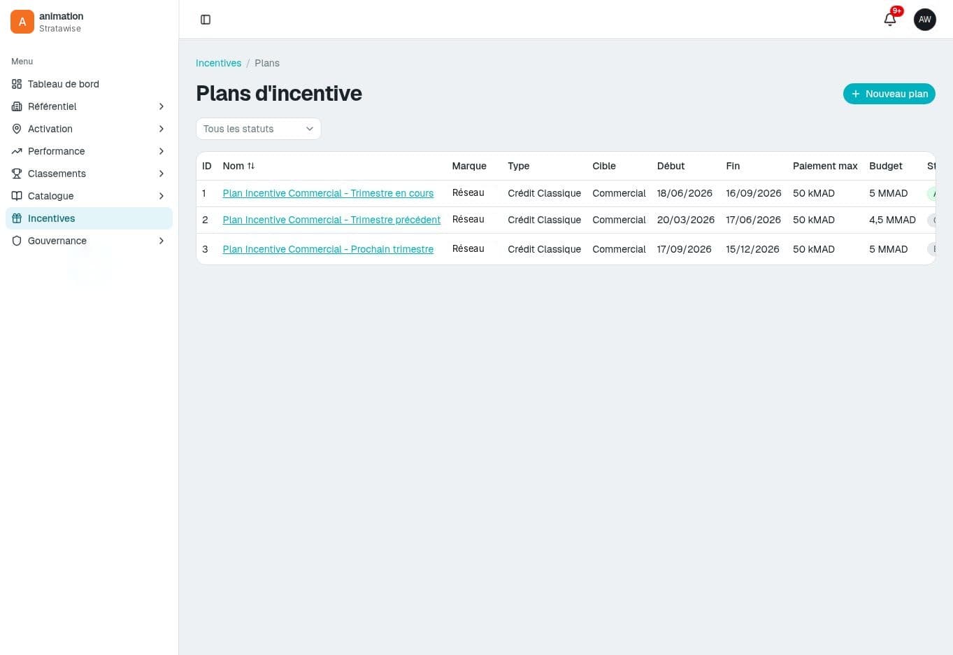The image size is (953, 655).
Task: Click the Classements trophy icon
Action: [17, 174]
